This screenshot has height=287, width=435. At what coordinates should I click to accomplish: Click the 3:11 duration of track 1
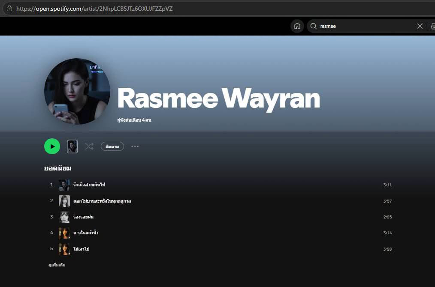coord(387,185)
